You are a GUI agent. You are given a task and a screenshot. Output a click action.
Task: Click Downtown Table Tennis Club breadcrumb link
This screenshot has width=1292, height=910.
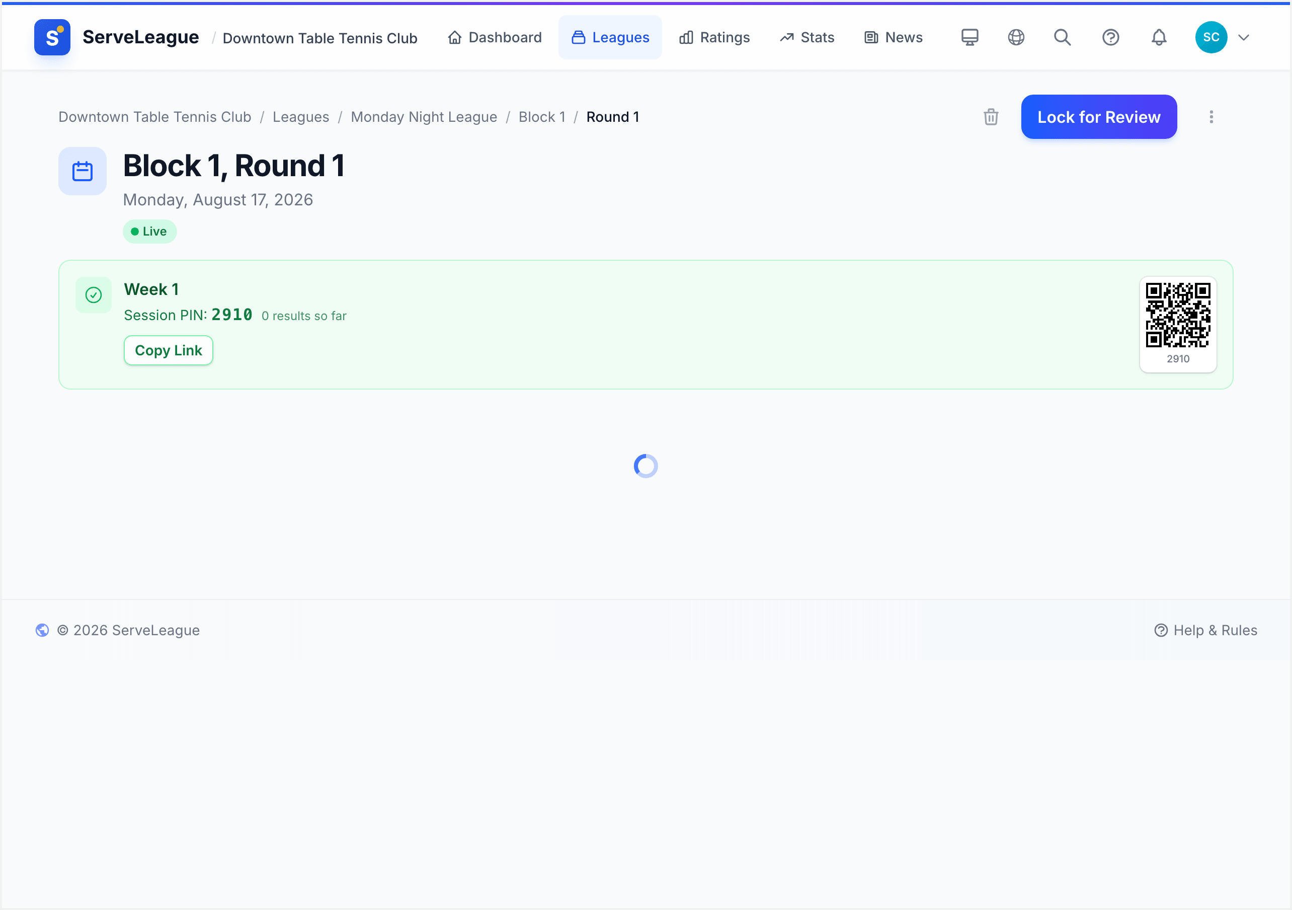click(x=155, y=117)
